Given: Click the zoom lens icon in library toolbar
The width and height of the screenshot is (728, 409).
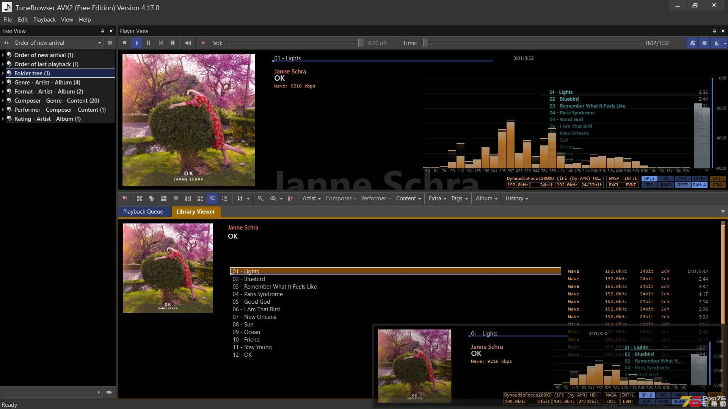Looking at the screenshot, I should 273,198.
